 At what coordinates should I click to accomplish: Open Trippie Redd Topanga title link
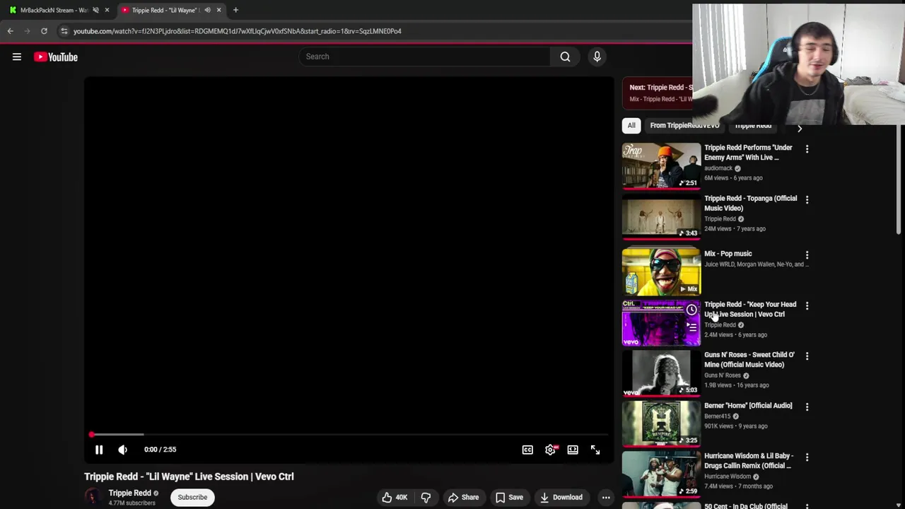[x=750, y=204]
